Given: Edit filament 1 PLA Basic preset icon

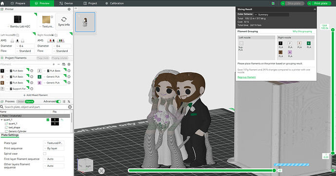Looking at the screenshot, I should click(x=32, y=71).
